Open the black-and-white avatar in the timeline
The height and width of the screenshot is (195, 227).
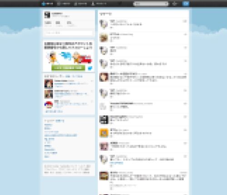pyautogui.click(x=104, y=120)
